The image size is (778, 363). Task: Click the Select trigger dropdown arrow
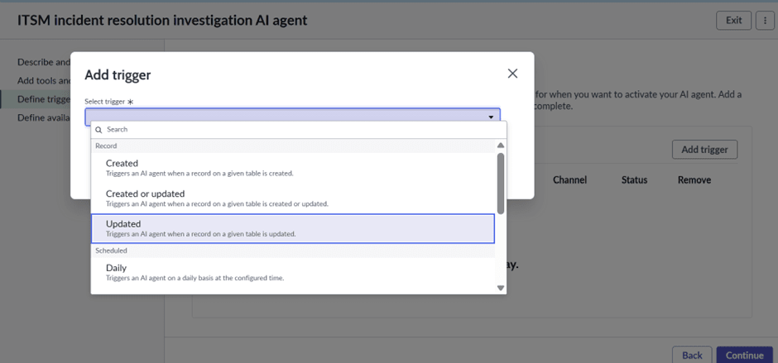491,117
